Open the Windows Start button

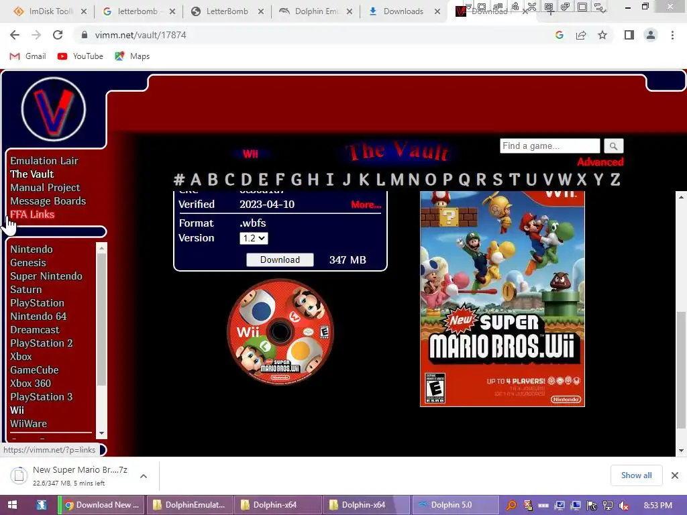pos(12,505)
